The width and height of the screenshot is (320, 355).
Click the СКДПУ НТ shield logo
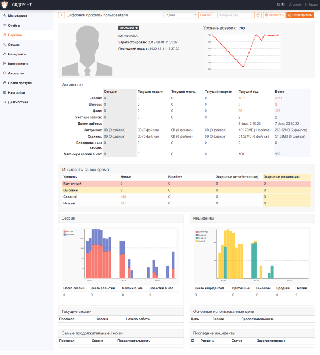(x=5, y=5)
